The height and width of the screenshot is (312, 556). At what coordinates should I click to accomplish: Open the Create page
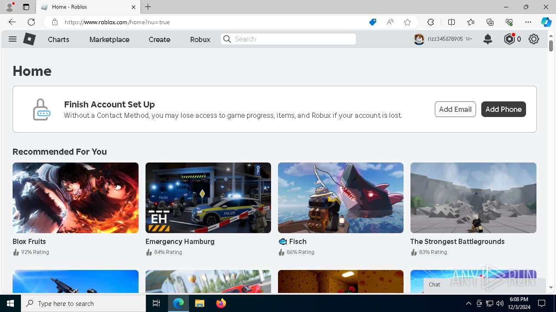[159, 39]
